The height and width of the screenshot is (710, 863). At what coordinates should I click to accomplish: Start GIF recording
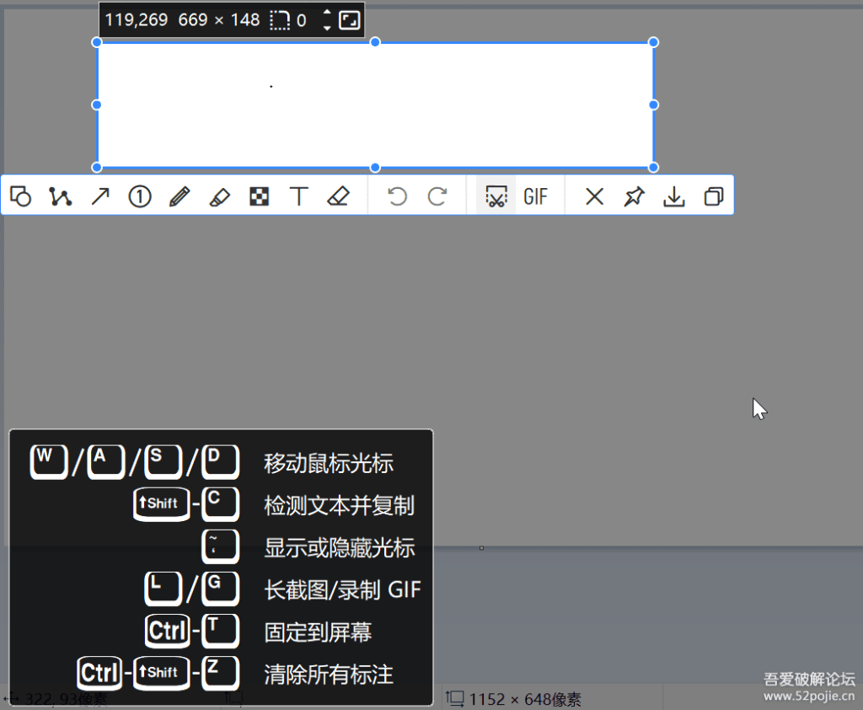tap(535, 196)
